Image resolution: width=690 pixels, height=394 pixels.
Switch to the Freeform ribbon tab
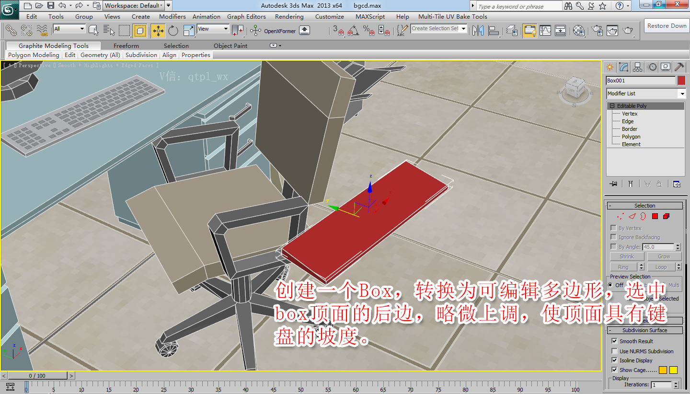click(x=126, y=46)
